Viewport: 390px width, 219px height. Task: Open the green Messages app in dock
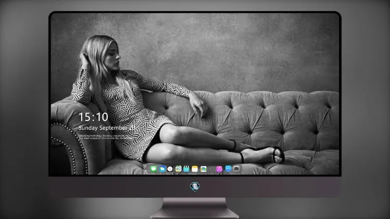[x=153, y=169]
